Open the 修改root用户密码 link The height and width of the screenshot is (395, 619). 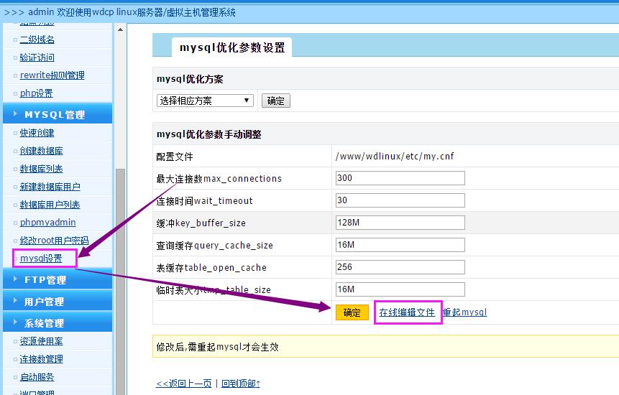click(x=54, y=241)
